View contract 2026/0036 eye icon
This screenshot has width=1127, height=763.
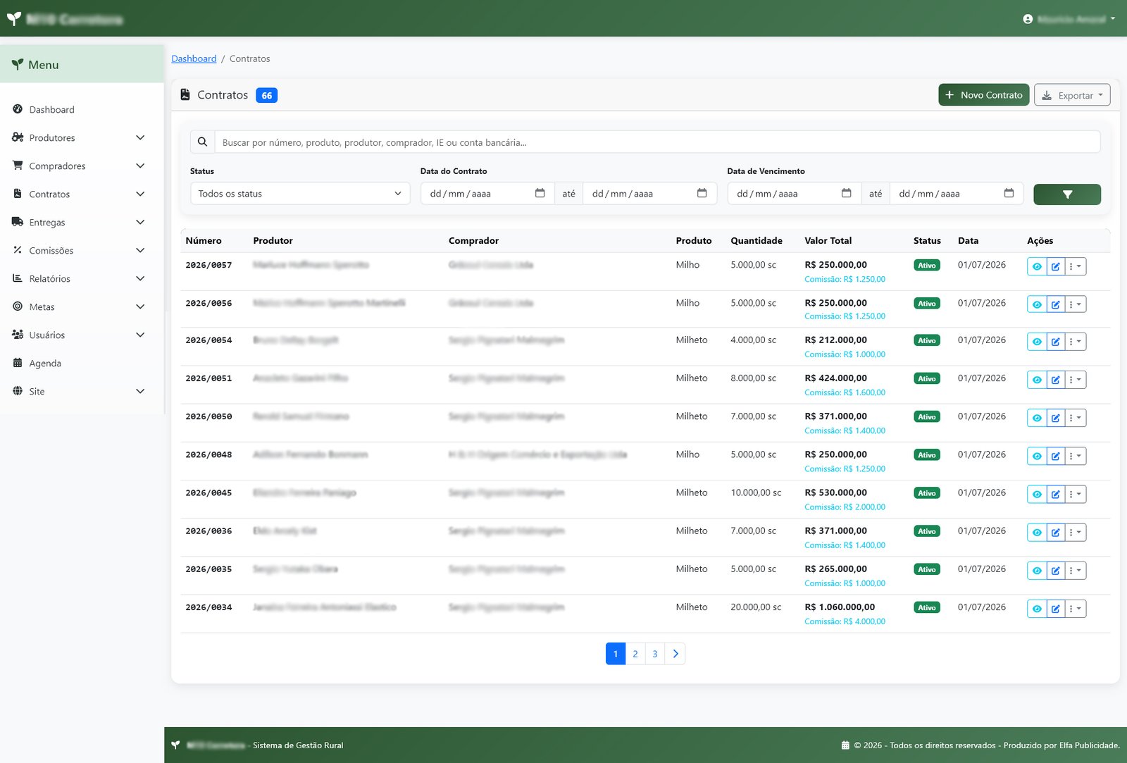pyautogui.click(x=1037, y=532)
